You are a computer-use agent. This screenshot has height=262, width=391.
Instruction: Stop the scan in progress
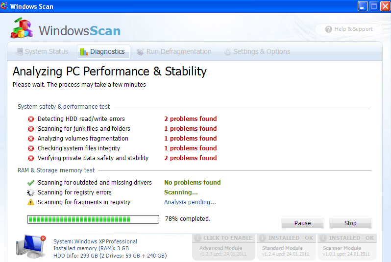(350, 223)
